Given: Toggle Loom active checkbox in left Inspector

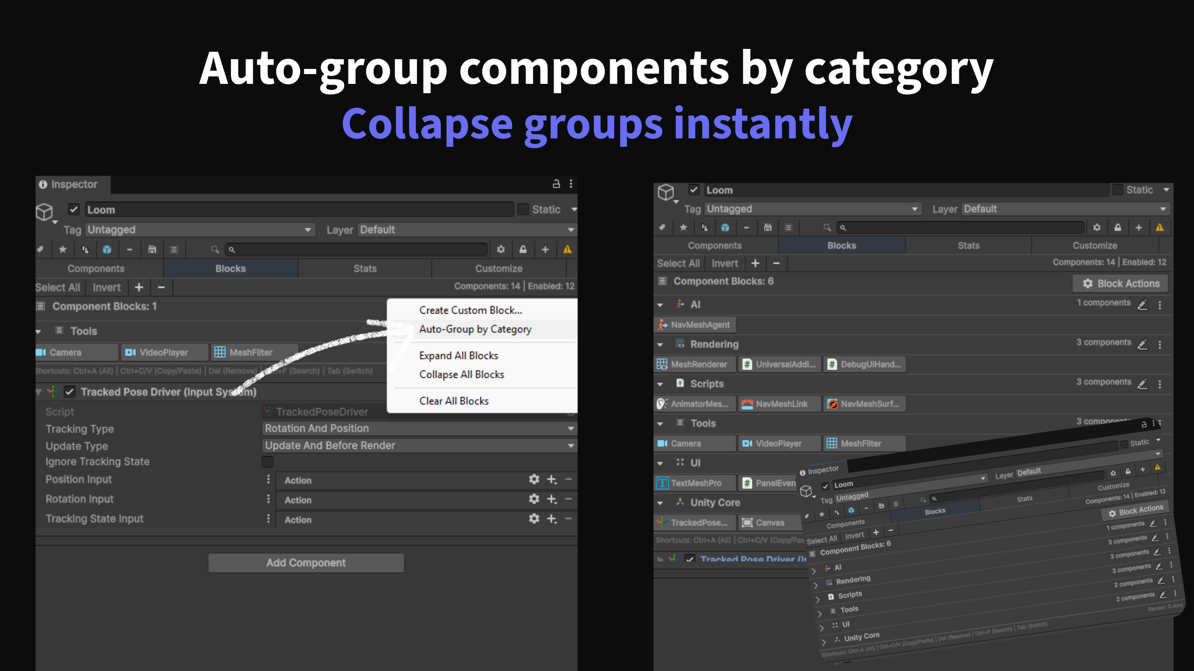Looking at the screenshot, I should 74,209.
